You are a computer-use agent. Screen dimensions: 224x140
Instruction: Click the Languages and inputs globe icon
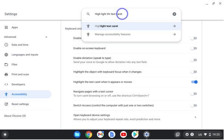tap(6, 54)
